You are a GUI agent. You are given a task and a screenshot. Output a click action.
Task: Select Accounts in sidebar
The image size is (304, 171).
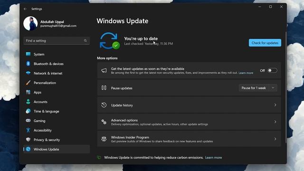(x=57, y=102)
